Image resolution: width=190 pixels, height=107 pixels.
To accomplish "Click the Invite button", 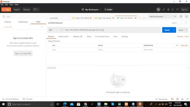I will [108, 10].
